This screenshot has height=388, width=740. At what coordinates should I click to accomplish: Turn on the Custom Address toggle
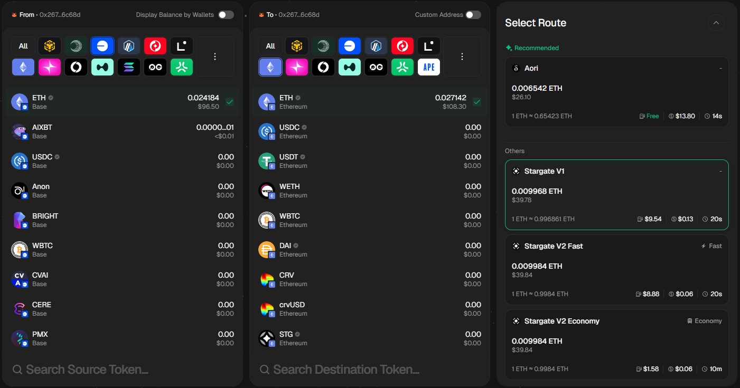(474, 15)
